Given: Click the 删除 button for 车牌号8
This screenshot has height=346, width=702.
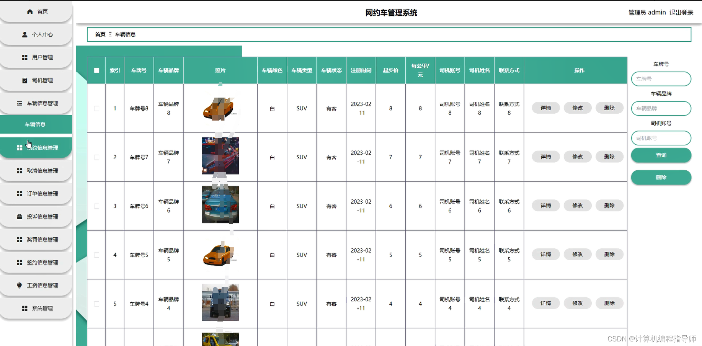Looking at the screenshot, I should (609, 108).
